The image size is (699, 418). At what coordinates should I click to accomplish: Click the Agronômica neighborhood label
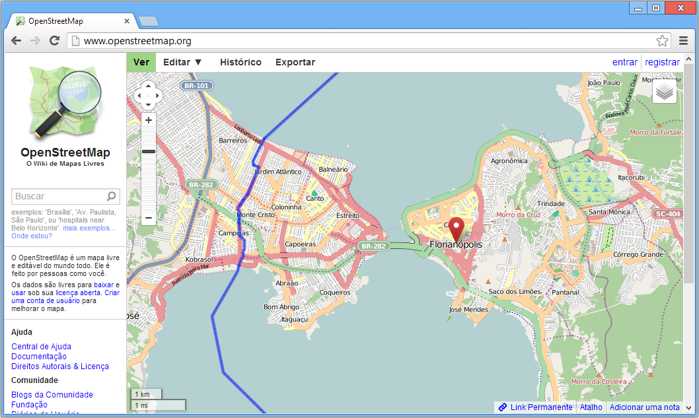[x=509, y=161]
